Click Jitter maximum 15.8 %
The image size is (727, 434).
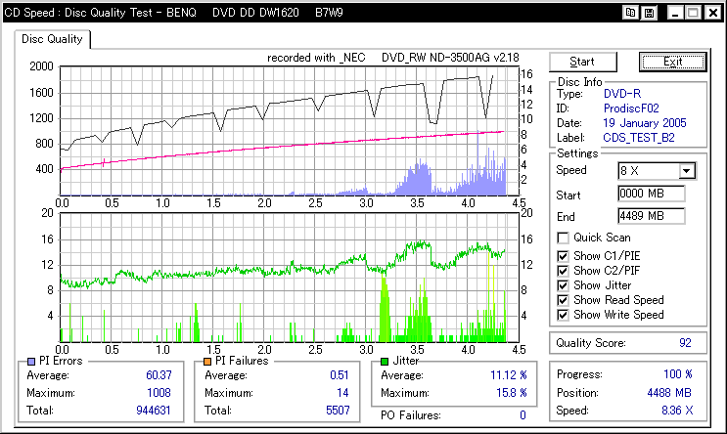click(x=512, y=393)
